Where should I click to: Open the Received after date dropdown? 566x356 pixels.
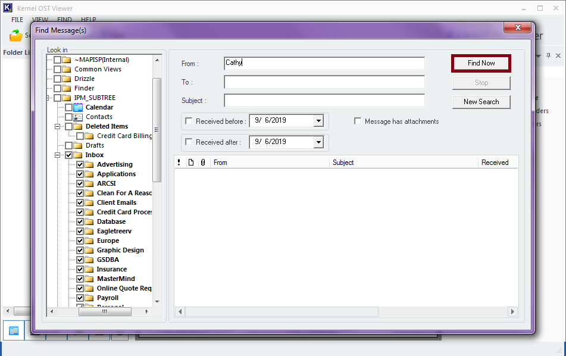pyautogui.click(x=318, y=142)
